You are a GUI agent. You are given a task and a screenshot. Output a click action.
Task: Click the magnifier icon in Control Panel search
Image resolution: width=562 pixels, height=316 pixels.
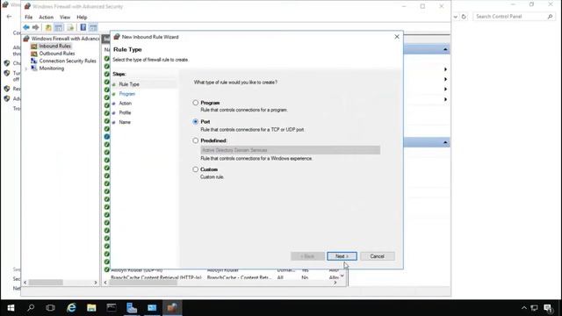coord(550,17)
